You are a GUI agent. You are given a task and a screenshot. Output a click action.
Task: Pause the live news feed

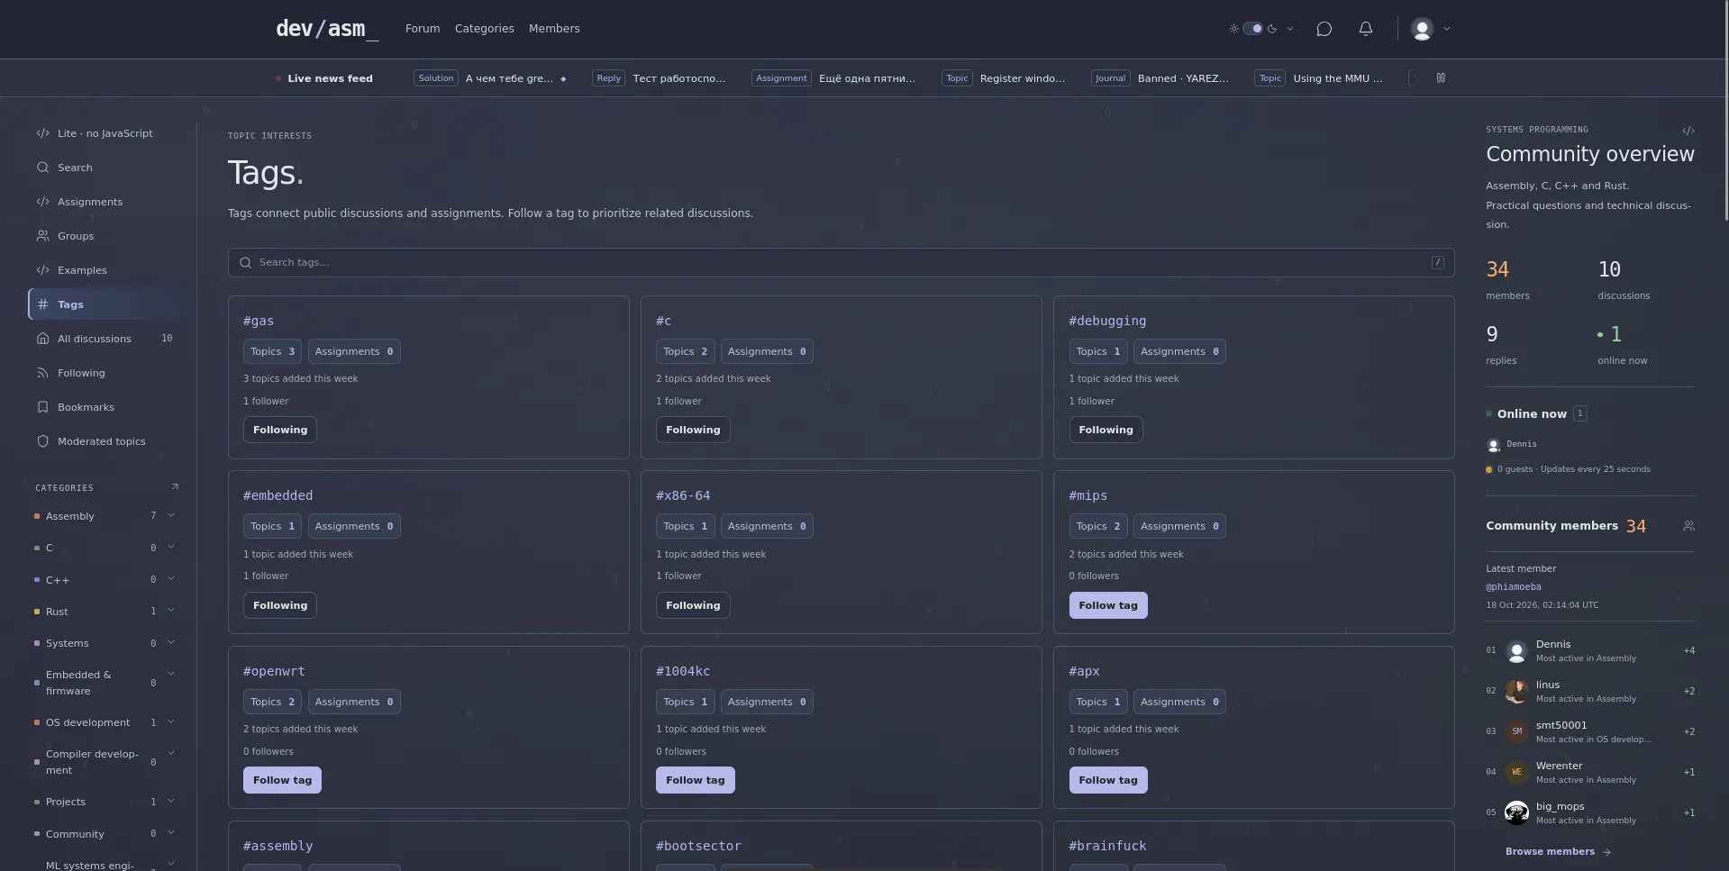click(x=1441, y=78)
